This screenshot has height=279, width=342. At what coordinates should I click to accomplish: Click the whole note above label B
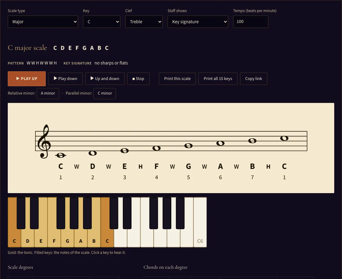point(252,141)
